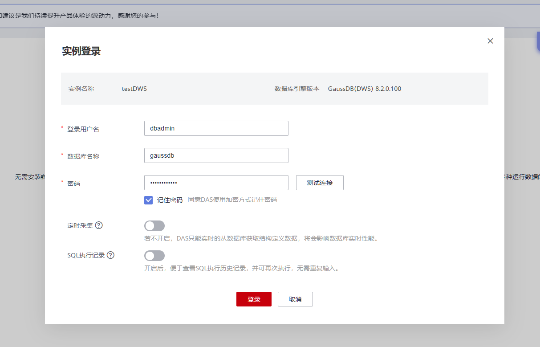Click into the 密码 password field
540x347 pixels.
(x=216, y=183)
